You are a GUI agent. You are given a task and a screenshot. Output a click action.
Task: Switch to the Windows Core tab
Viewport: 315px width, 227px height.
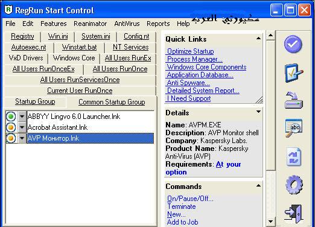click(74, 58)
